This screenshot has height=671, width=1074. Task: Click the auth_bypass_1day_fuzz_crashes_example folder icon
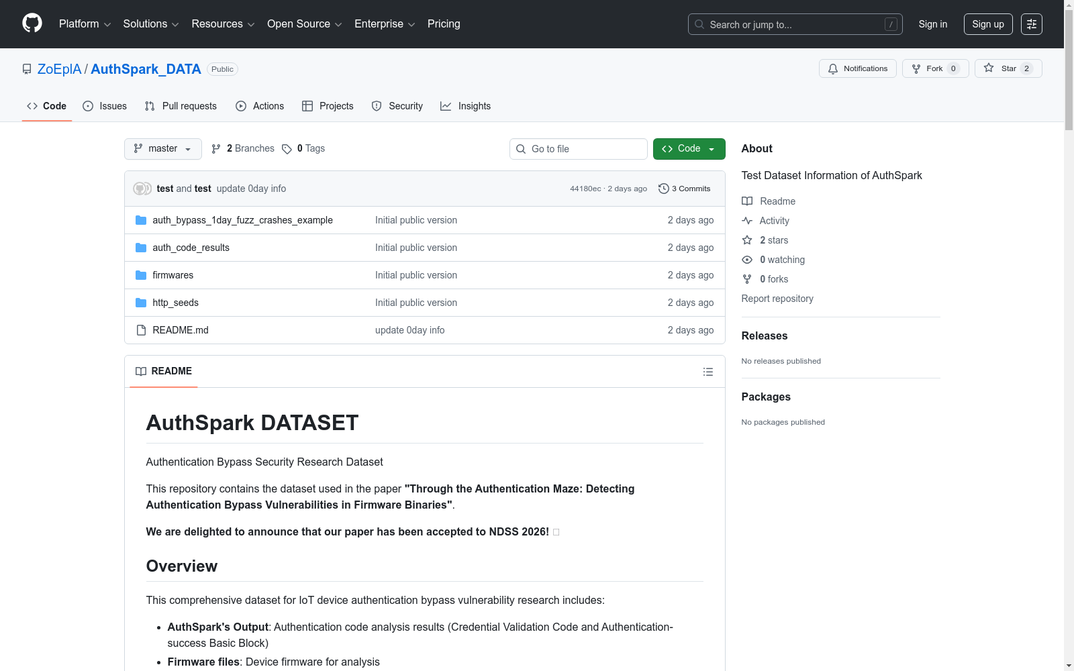point(141,220)
